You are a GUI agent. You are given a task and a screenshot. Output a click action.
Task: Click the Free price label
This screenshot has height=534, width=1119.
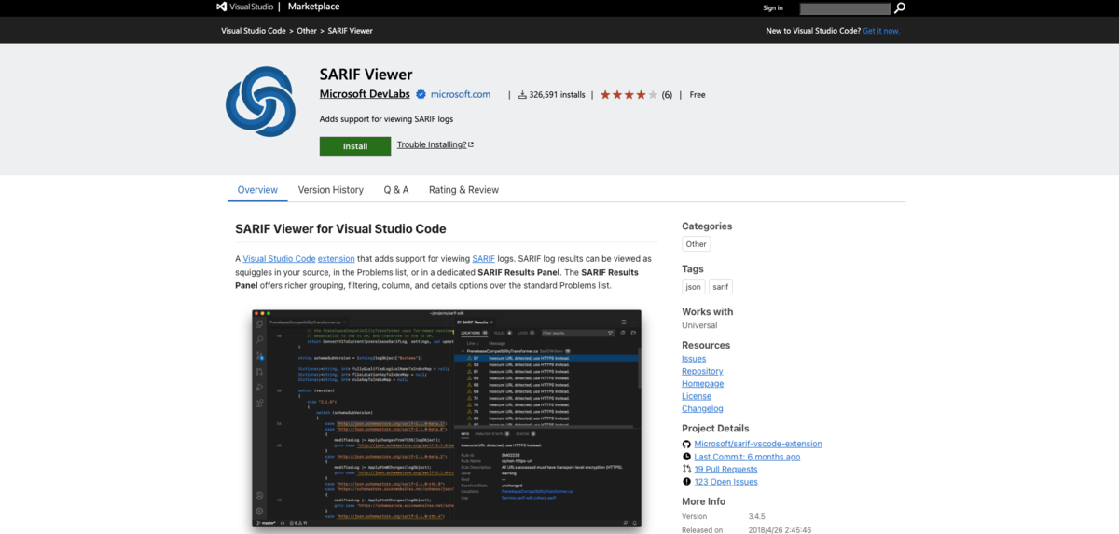pos(698,94)
